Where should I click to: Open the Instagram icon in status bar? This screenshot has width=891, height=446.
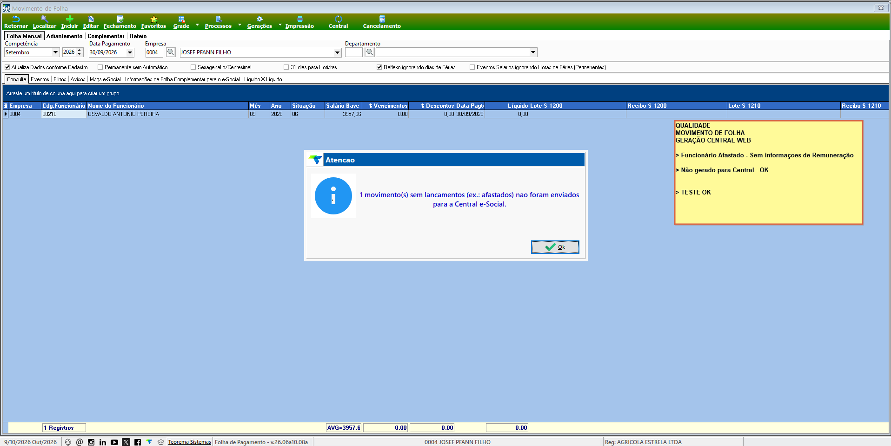point(91,442)
